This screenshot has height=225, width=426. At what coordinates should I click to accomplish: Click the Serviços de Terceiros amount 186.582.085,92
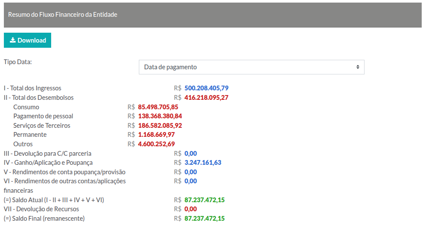pos(160,126)
